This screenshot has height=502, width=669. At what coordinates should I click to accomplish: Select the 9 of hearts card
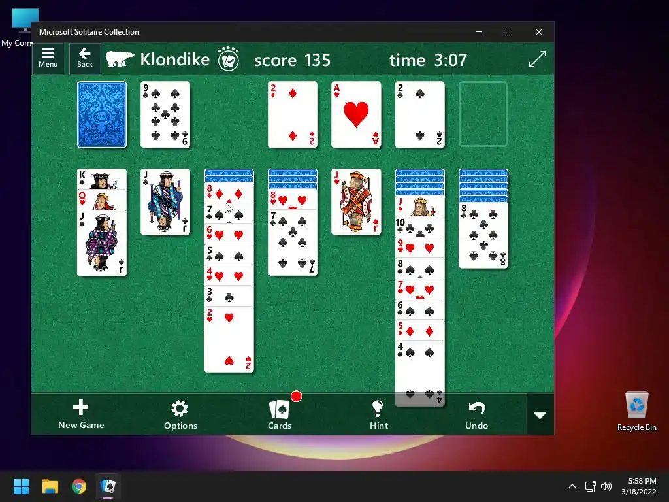420,248
